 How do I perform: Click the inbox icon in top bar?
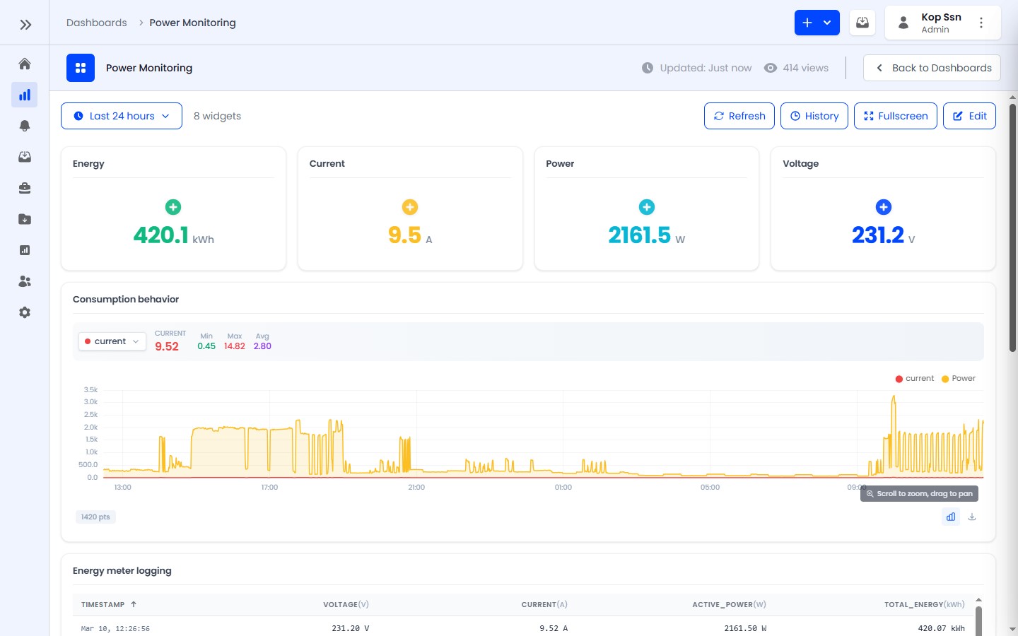[x=862, y=23]
